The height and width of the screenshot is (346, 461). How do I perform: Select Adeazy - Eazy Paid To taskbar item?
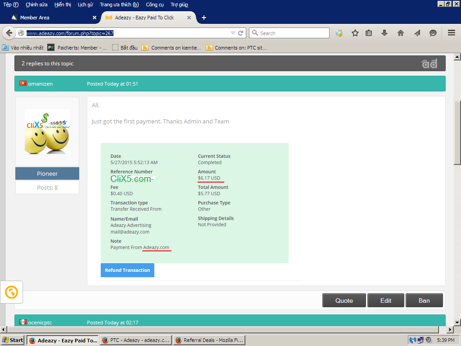click(63, 340)
